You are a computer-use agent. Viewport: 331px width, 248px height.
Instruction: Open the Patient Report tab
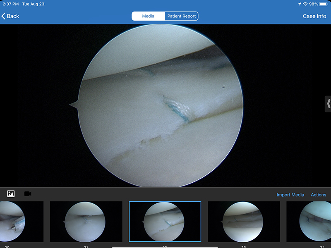(x=182, y=16)
